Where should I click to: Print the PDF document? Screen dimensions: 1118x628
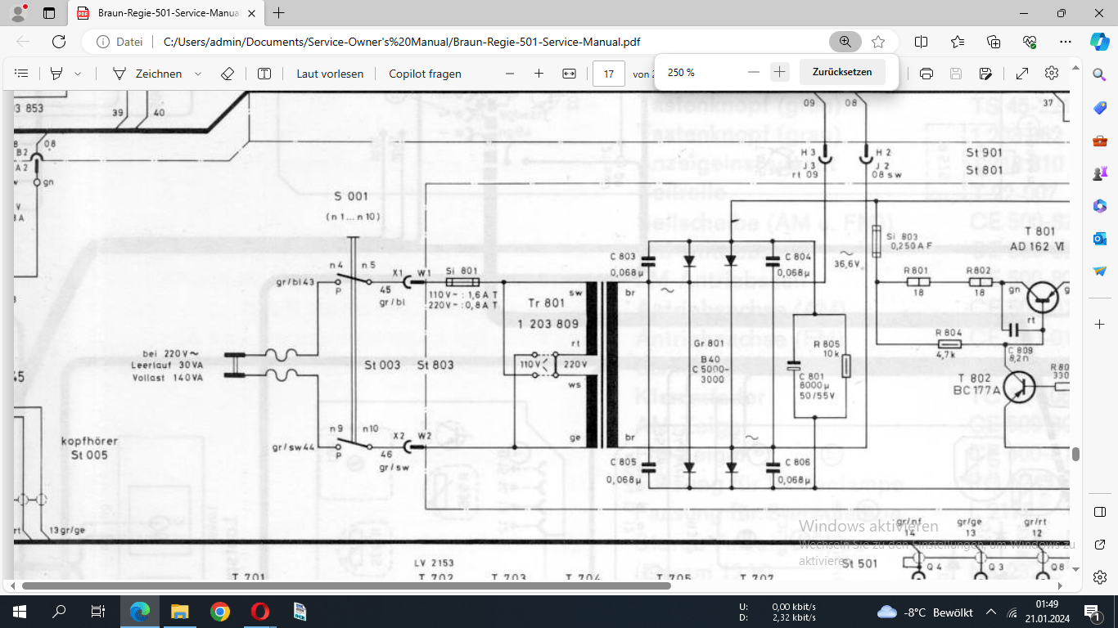point(926,74)
